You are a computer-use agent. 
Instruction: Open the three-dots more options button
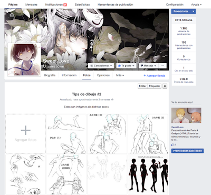[x=162, y=66]
